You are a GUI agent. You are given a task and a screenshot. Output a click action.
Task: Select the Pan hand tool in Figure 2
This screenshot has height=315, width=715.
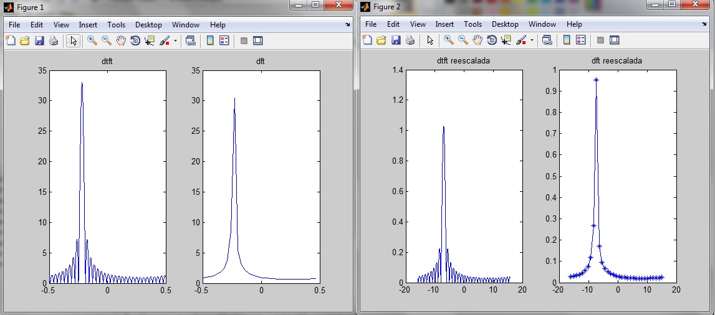pyautogui.click(x=477, y=40)
